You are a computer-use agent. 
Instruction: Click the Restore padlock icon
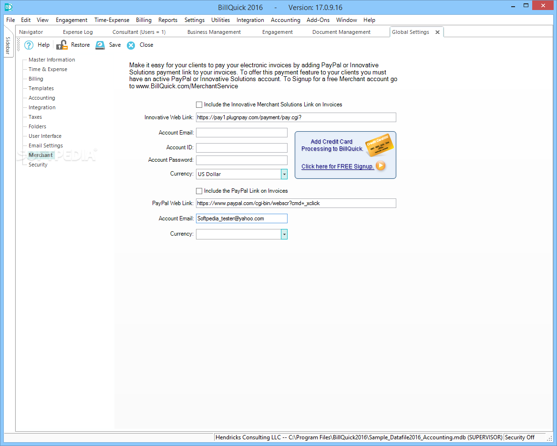62,45
